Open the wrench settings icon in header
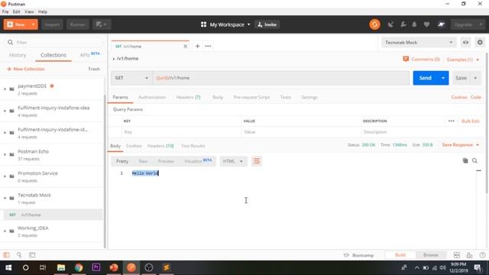 [x=403, y=24]
